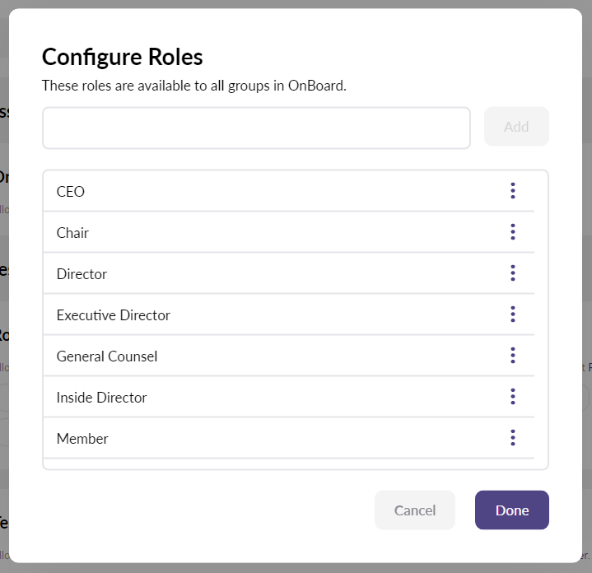The image size is (592, 573).
Task: Open the Member role options menu
Action: pyautogui.click(x=512, y=438)
